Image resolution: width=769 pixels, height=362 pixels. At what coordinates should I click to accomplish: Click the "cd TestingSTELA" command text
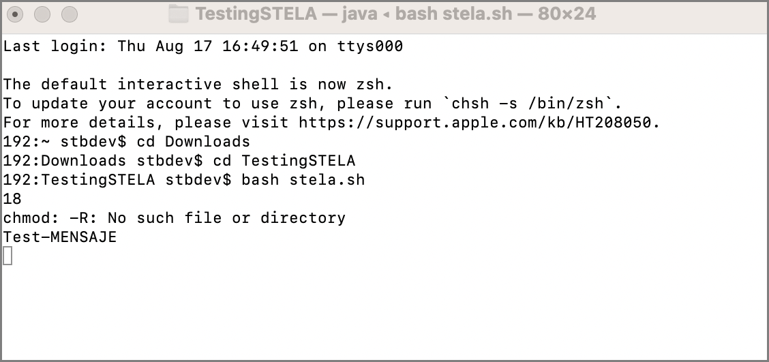(284, 161)
